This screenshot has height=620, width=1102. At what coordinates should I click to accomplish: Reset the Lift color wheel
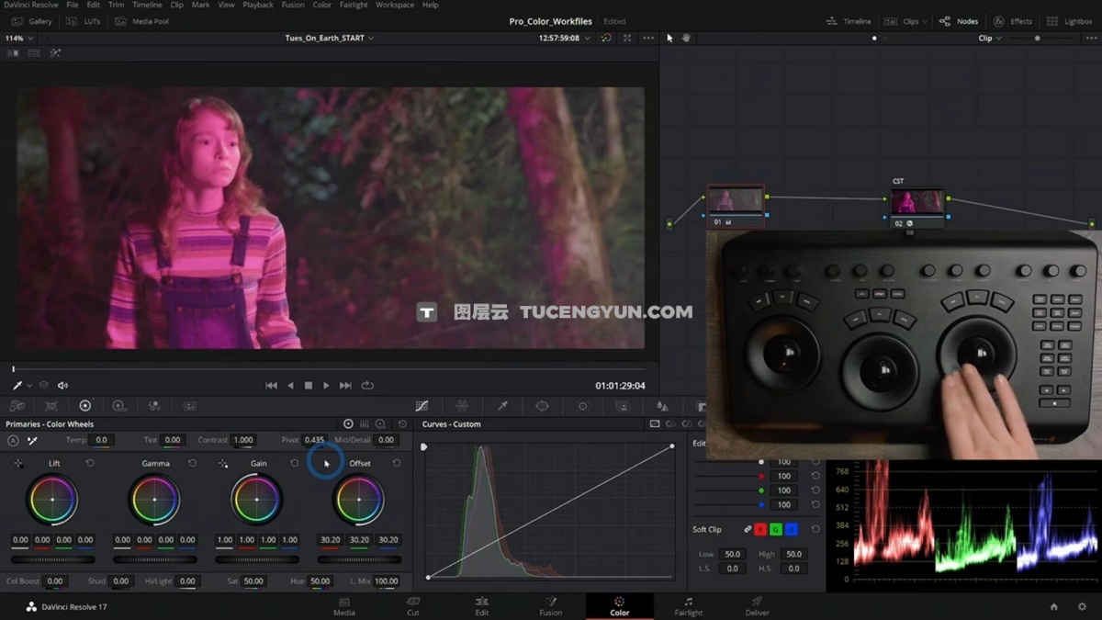click(x=90, y=463)
